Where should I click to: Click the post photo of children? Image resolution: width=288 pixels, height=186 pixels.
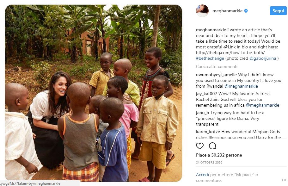94,93
